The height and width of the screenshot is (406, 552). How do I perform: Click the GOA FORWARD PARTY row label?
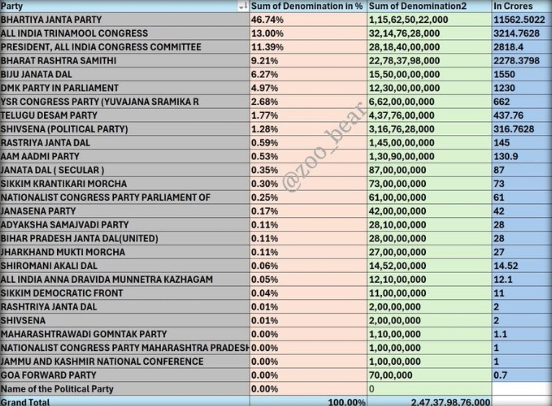point(48,375)
